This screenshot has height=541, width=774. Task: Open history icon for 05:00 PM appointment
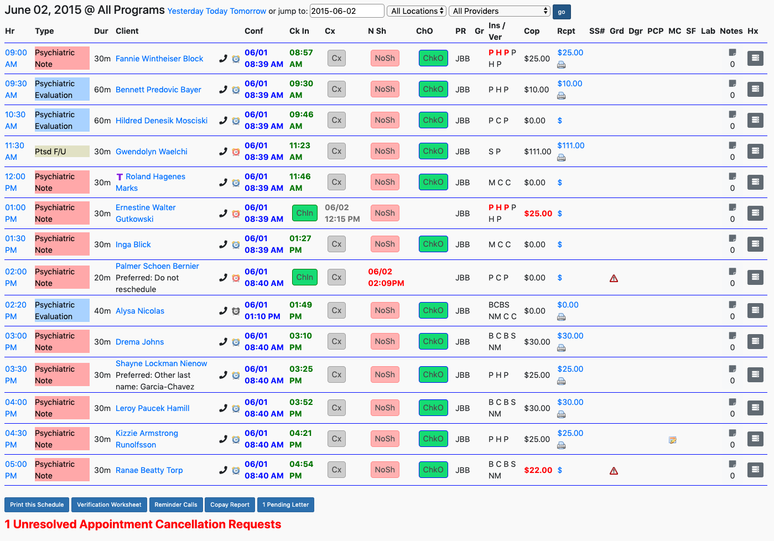click(x=755, y=470)
